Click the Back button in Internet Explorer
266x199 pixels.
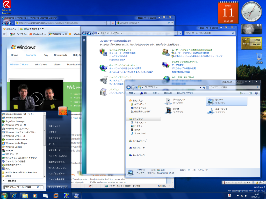[4, 23]
